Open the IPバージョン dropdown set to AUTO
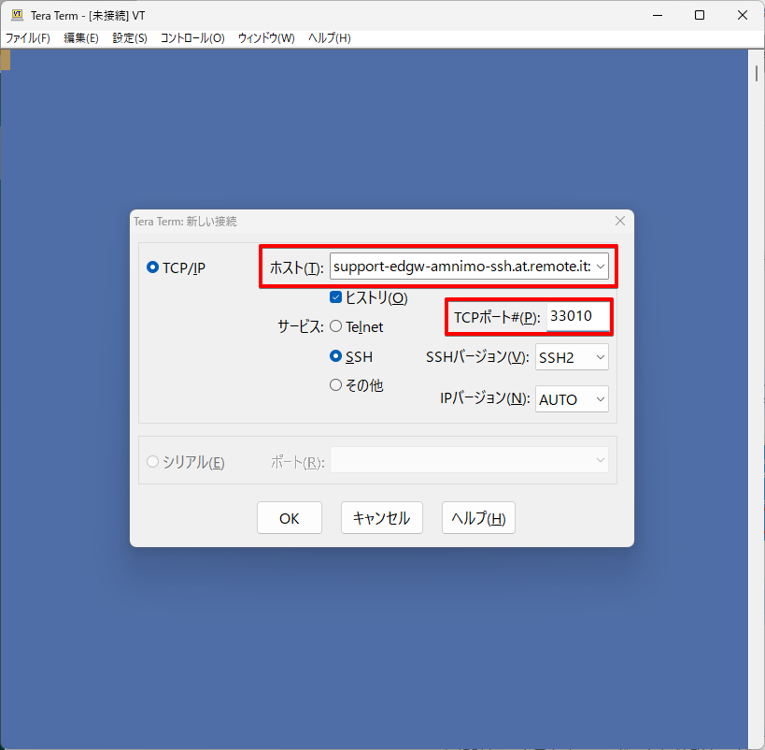 click(572, 399)
